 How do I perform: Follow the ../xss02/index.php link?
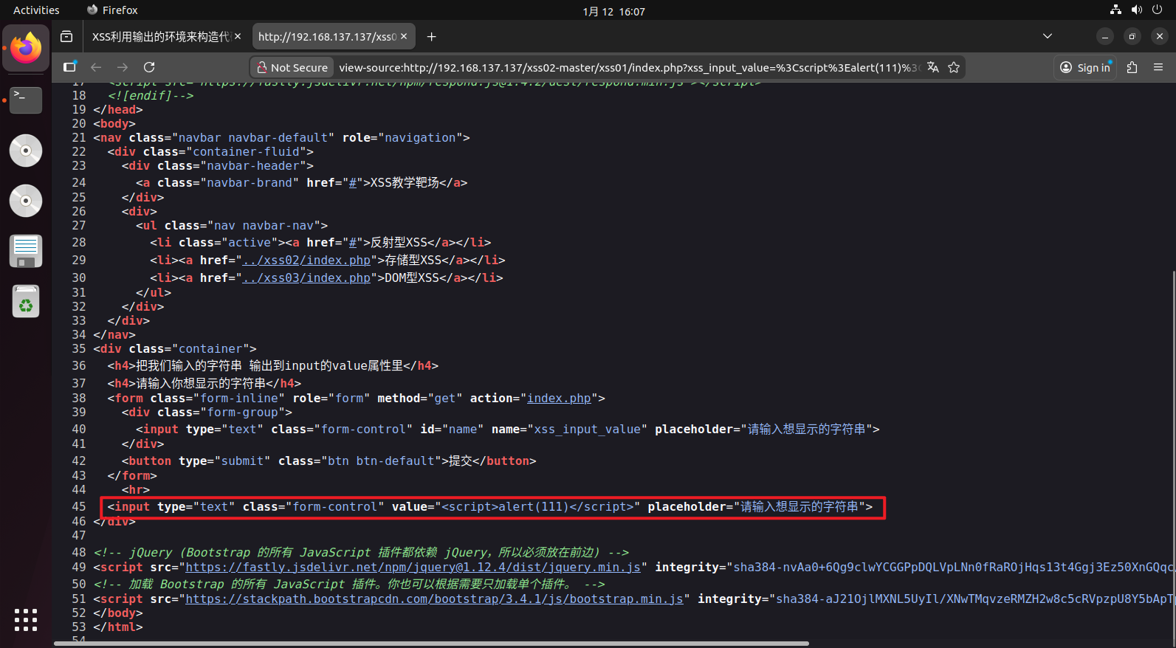306,260
